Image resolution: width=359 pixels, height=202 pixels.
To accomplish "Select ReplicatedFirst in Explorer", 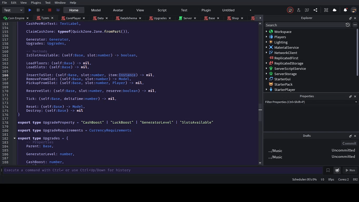I will click(286, 58).
